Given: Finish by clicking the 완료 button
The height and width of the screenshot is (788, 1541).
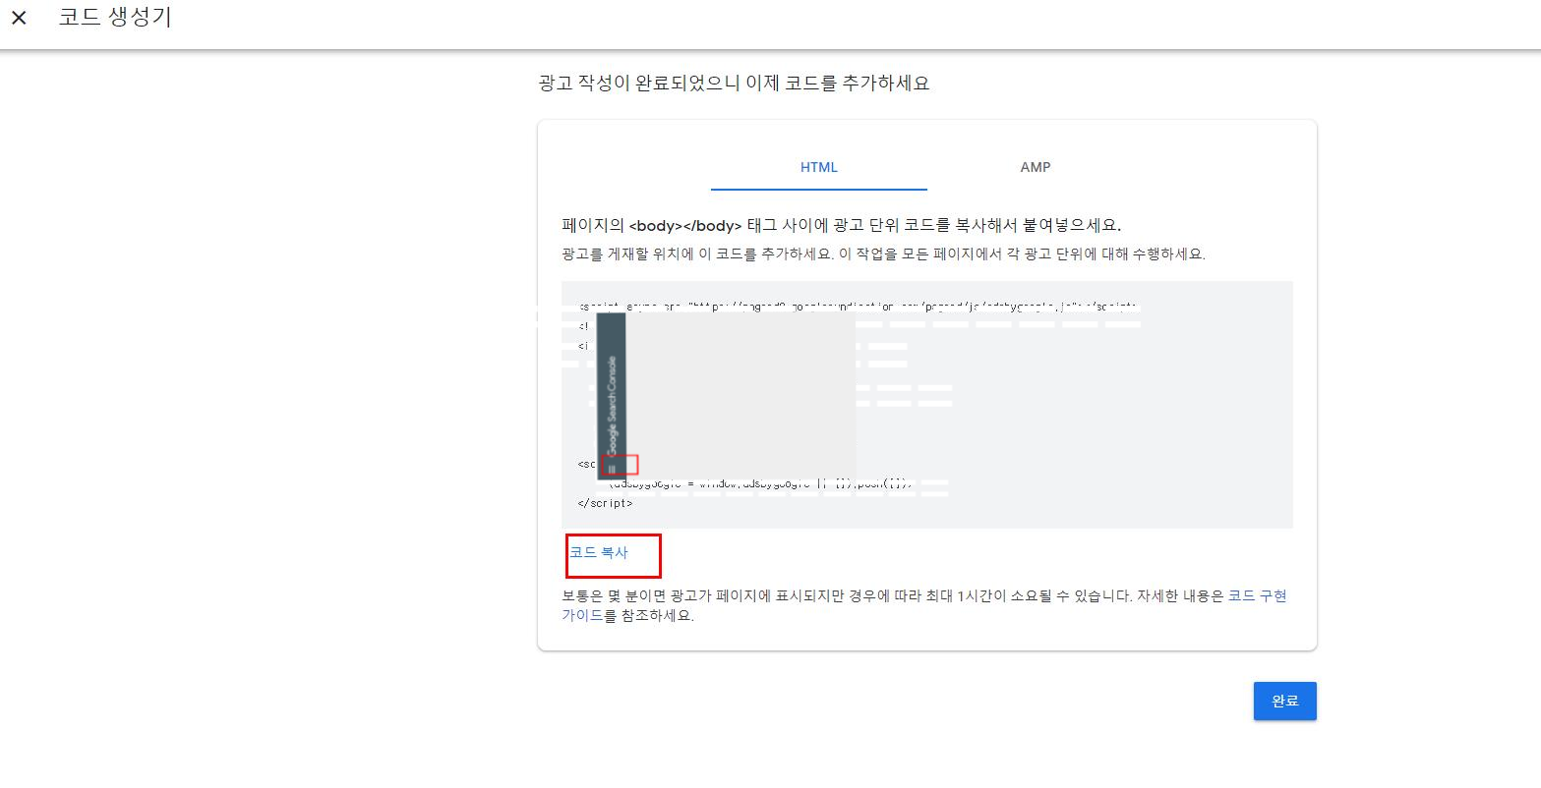Looking at the screenshot, I should coord(1284,702).
